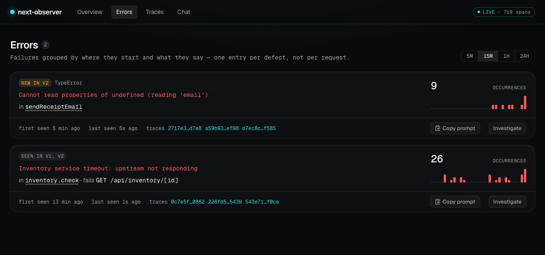Click the TypeError occurrences sparkline chart
Image resolution: width=545 pixels, height=255 pixels.
coord(479,102)
